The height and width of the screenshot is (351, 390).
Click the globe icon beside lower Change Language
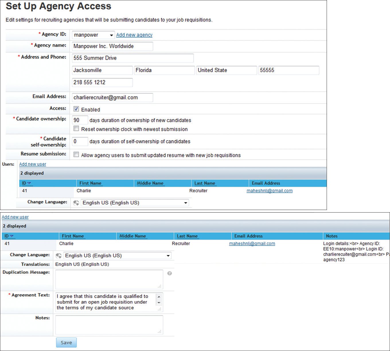pos(58,256)
